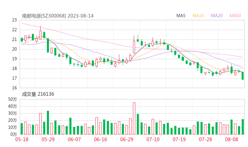Click the MA20 legend label

pos(217,16)
